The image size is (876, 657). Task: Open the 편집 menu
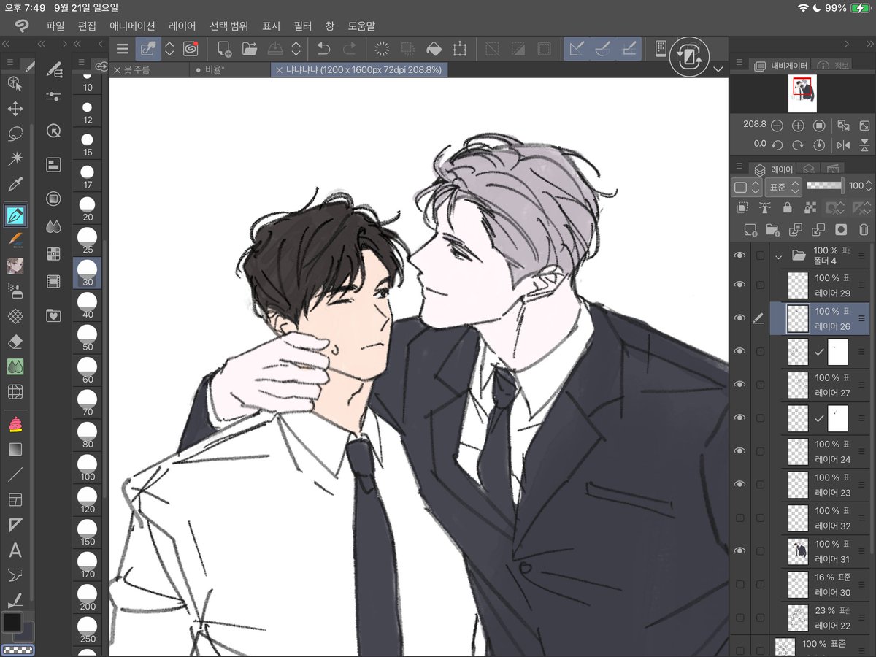[x=87, y=26]
